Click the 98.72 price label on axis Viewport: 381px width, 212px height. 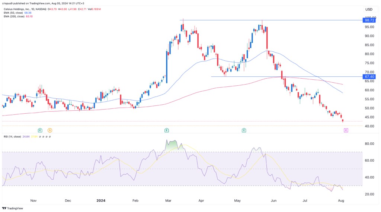pos(369,20)
